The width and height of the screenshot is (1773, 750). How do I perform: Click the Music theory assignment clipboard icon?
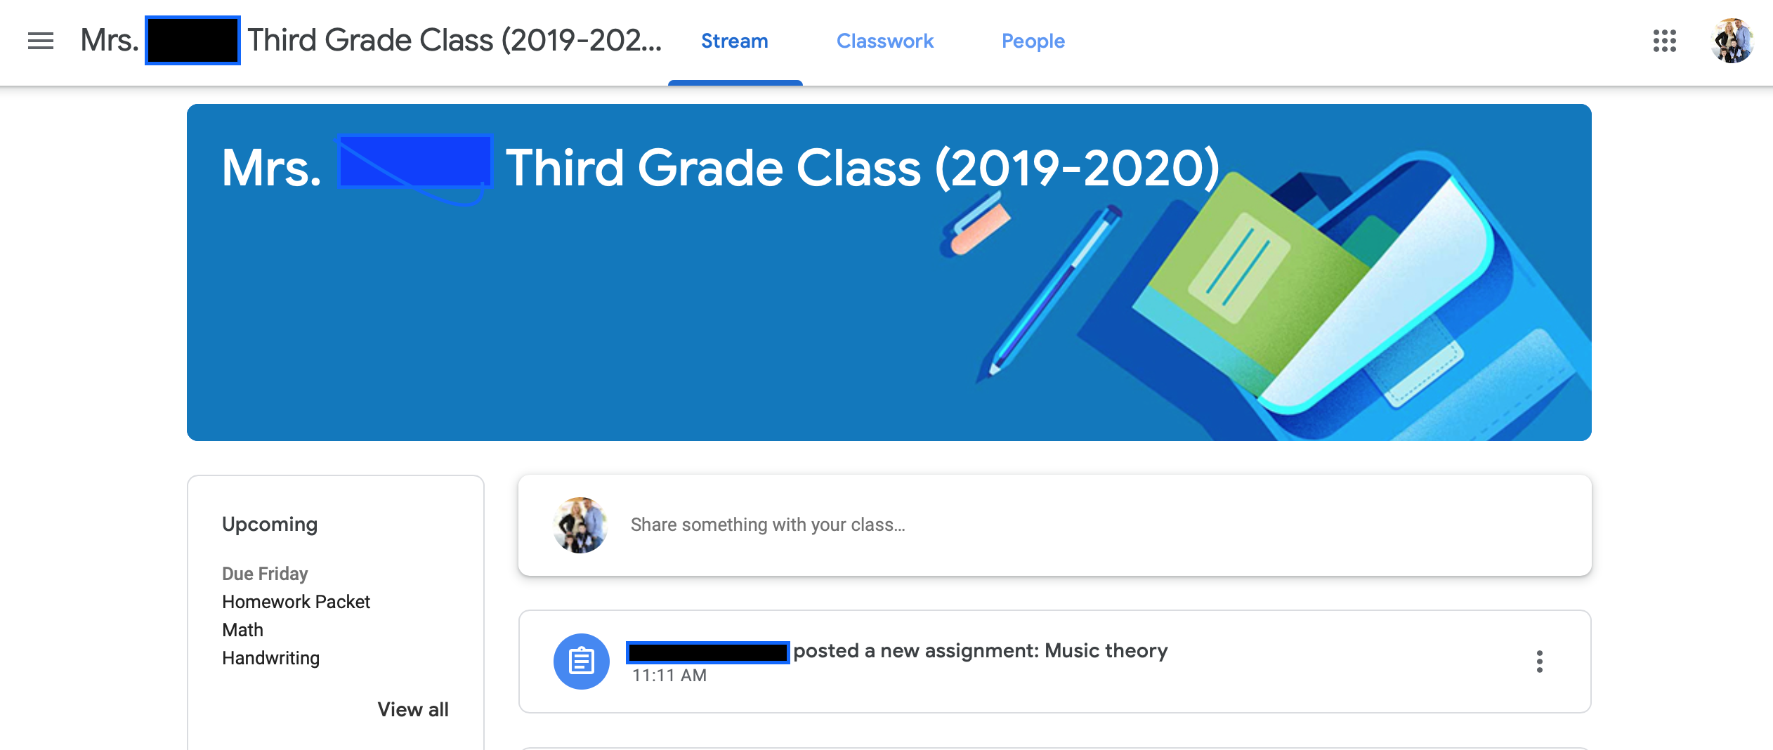tap(581, 662)
